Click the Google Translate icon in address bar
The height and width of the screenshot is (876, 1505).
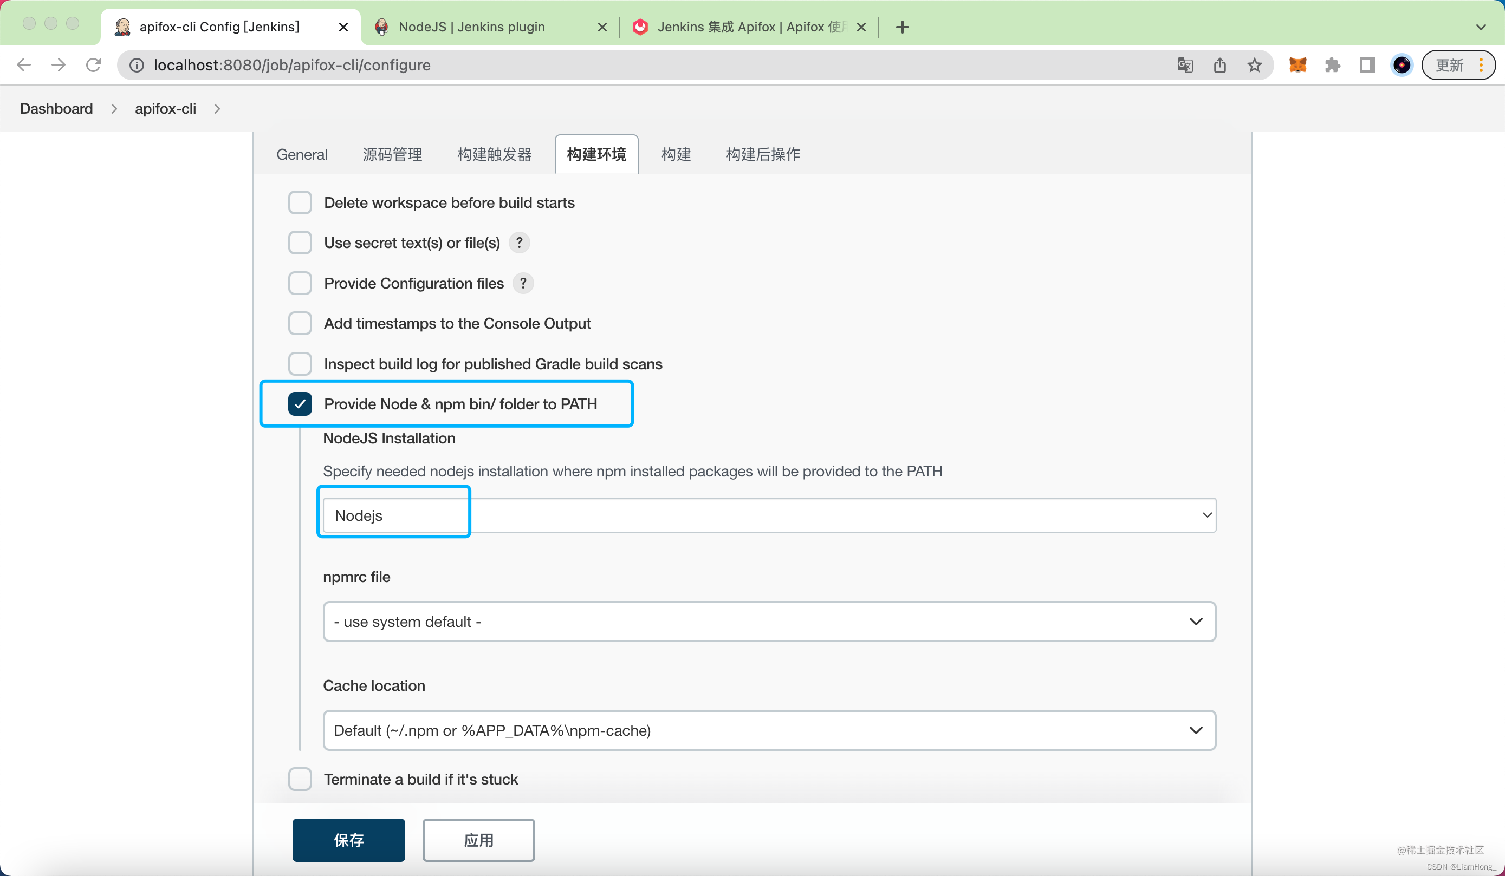tap(1185, 64)
